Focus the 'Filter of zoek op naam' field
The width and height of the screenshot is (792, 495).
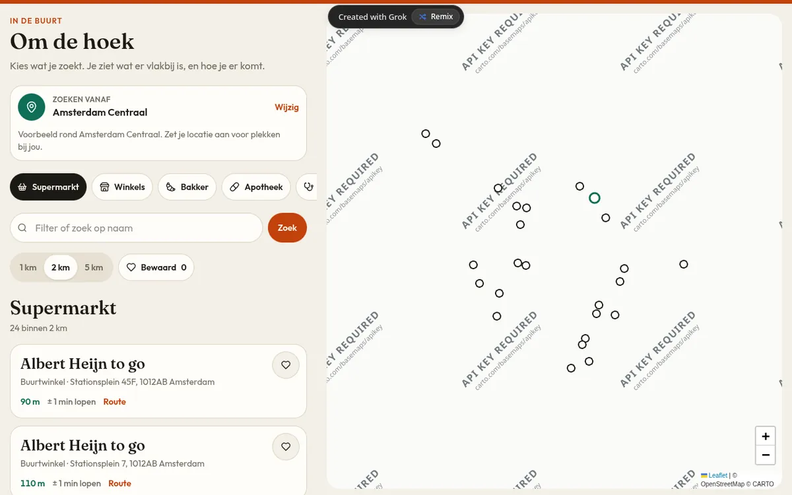coord(137,228)
